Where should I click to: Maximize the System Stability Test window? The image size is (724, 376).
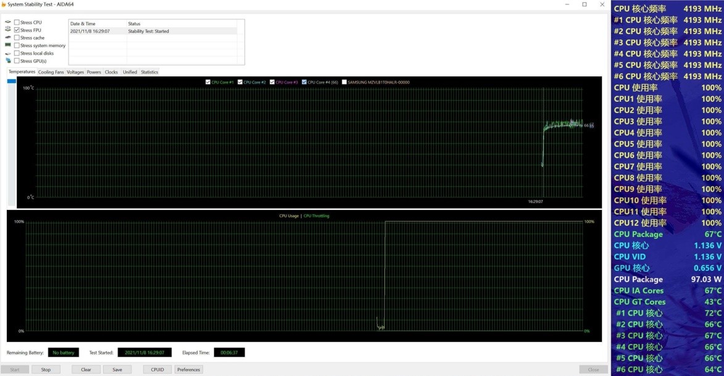coord(585,4)
